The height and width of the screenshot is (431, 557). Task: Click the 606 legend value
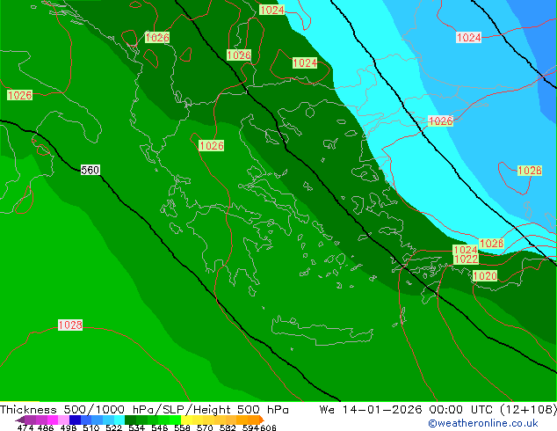click(x=268, y=427)
